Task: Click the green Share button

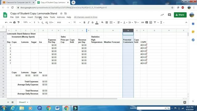Action: (x=180, y=15)
